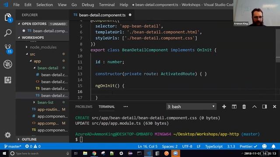Close the terminal panel
This screenshot has width=280, height=157.
pyautogui.click(x=274, y=106)
